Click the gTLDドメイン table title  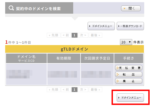point(75,49)
